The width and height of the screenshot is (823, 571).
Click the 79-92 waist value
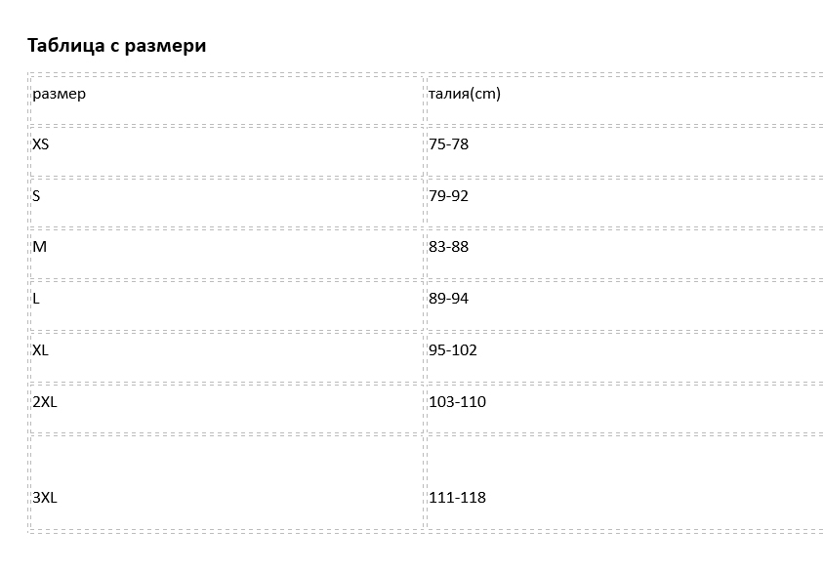tap(449, 196)
